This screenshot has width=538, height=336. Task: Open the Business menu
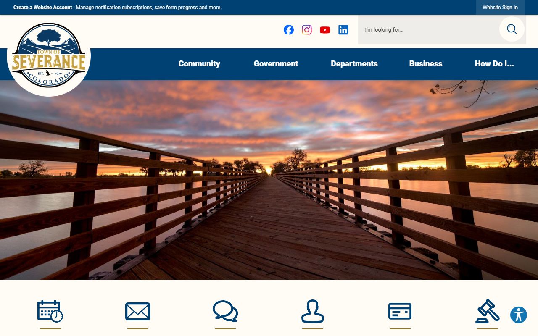click(426, 64)
